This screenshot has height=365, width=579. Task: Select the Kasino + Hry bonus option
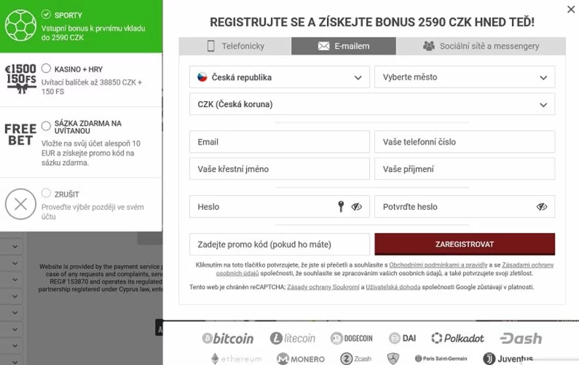point(46,68)
